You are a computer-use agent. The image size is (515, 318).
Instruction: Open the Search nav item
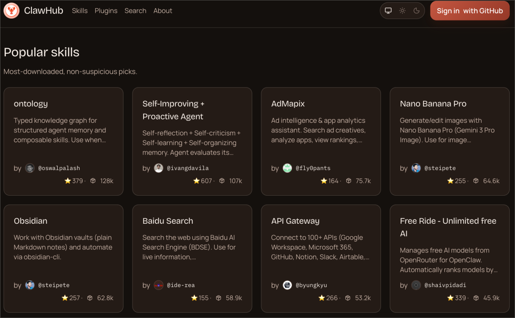[x=135, y=11]
